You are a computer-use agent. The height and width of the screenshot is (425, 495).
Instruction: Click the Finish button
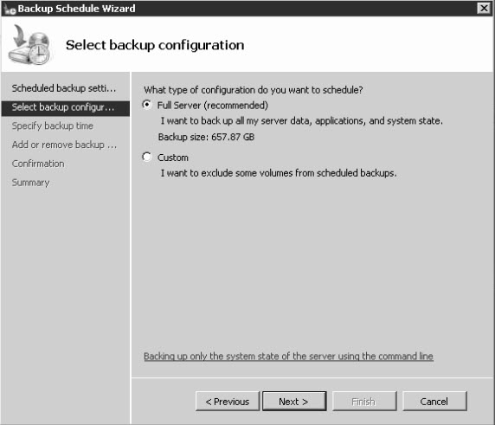pyautogui.click(x=364, y=402)
